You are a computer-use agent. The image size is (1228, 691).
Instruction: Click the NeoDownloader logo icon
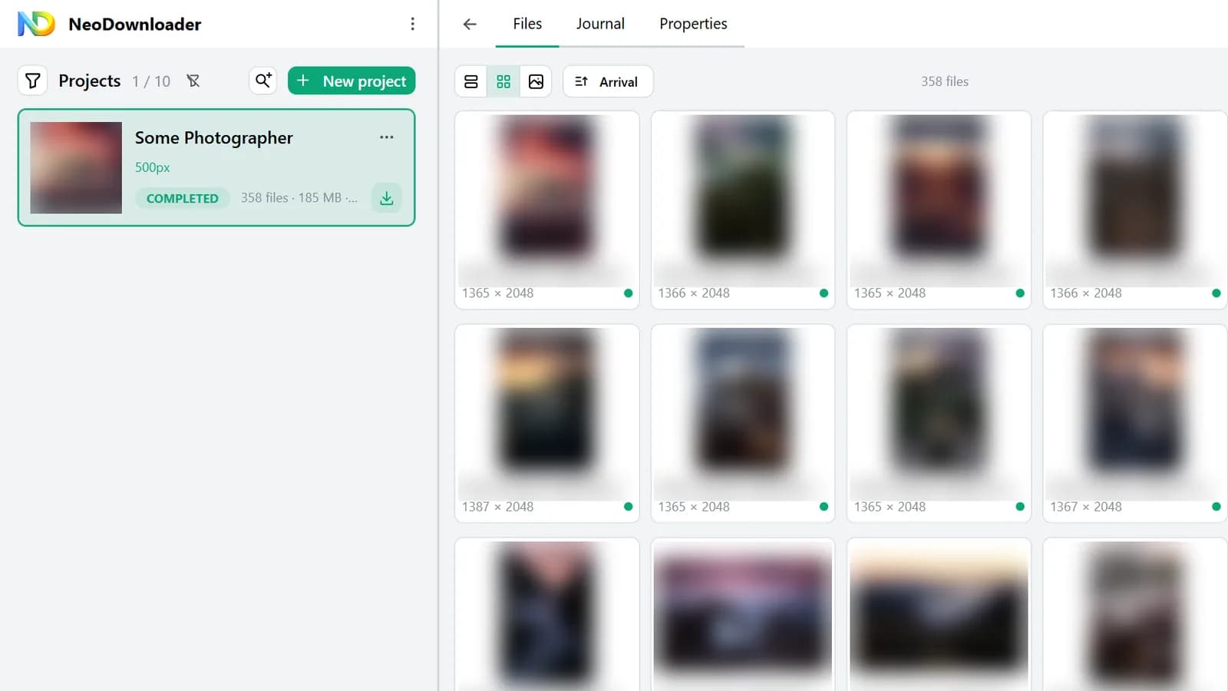[x=36, y=24]
